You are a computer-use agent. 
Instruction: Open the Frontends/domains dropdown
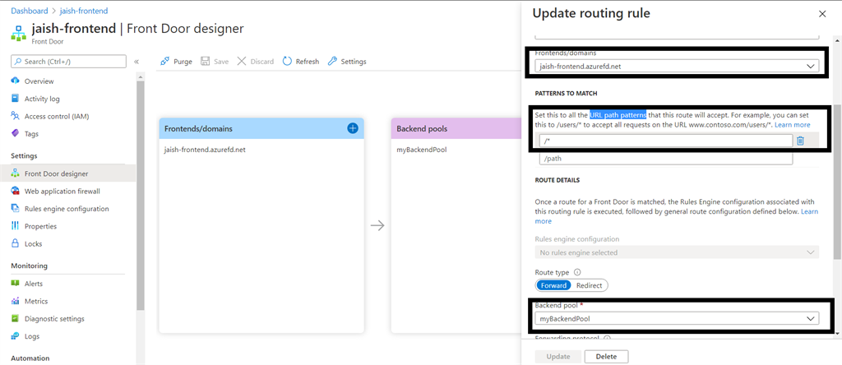coord(677,67)
